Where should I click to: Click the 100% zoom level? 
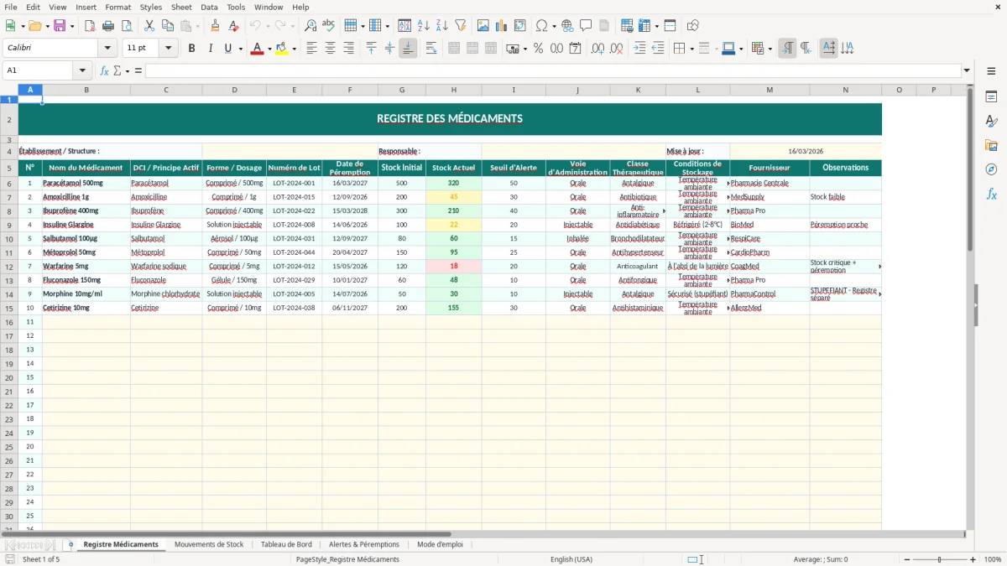coord(993,559)
